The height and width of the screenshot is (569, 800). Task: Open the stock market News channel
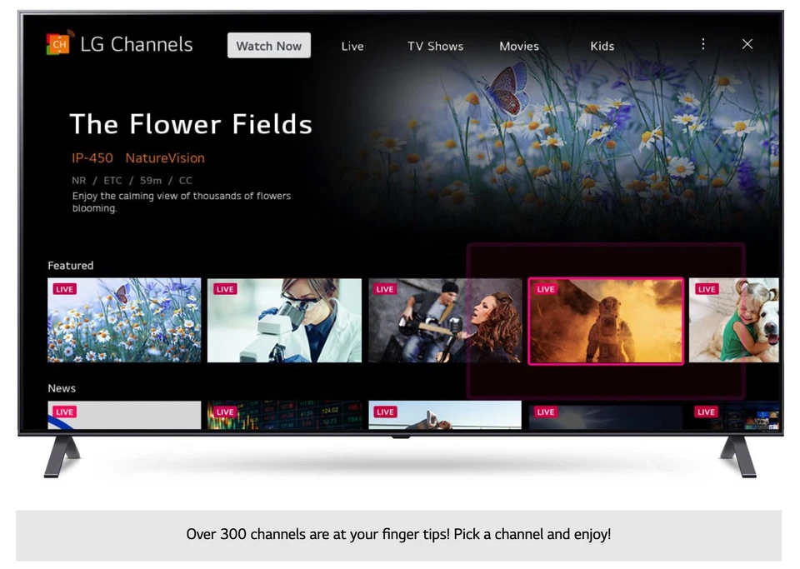[284, 415]
